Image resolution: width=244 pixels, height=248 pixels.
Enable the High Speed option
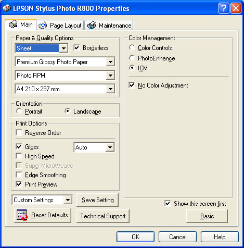click(x=19, y=156)
